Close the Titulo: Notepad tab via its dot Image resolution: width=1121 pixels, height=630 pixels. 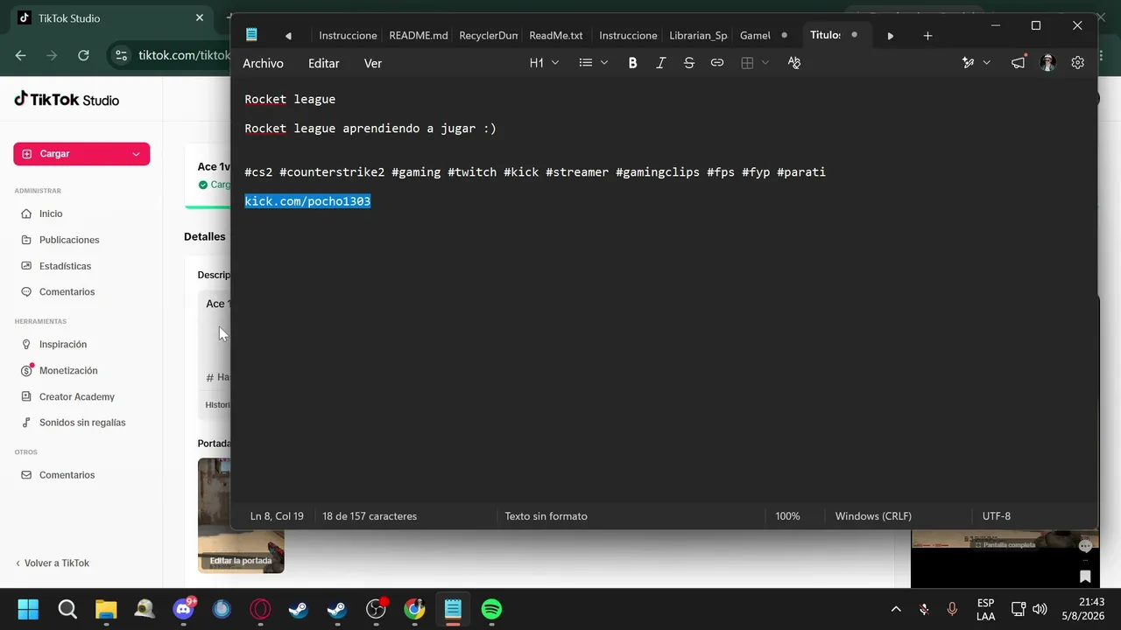click(x=854, y=35)
